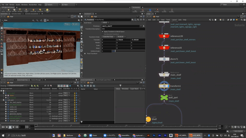Click the reference35 node
Image resolution: width=246 pixels, height=138 pixels.
(164, 48)
